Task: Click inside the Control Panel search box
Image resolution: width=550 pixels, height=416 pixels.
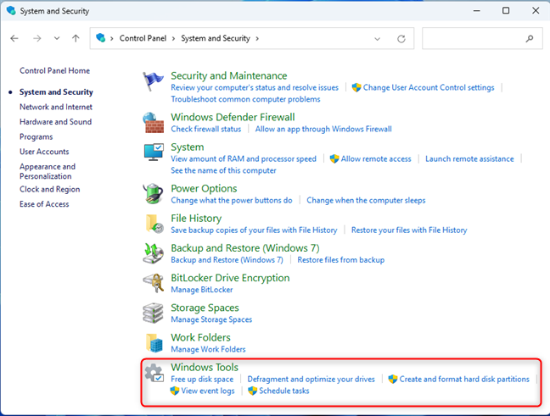Action: tap(475, 39)
